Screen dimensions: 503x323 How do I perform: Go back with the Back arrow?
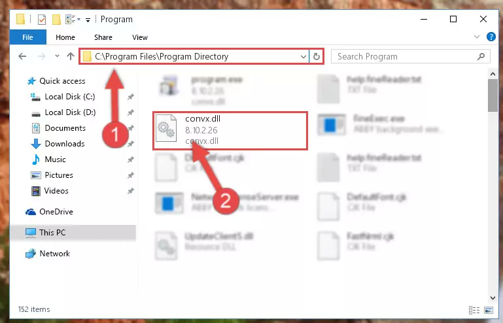[22, 56]
